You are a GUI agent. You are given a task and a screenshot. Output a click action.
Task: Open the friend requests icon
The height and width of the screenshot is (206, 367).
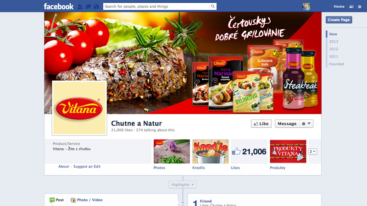pyautogui.click(x=80, y=6)
